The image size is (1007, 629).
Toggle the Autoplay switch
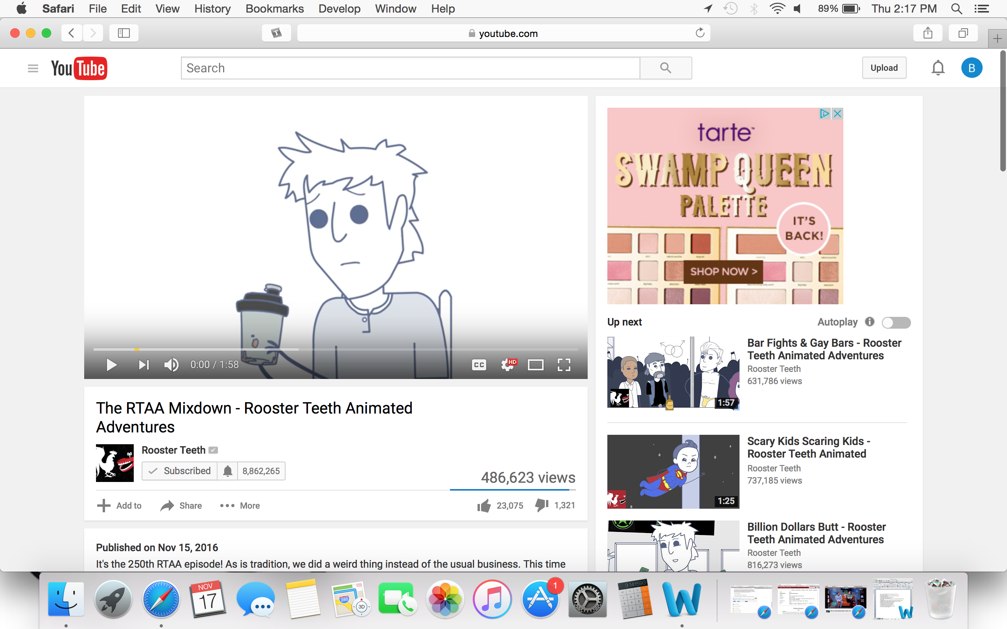point(896,322)
